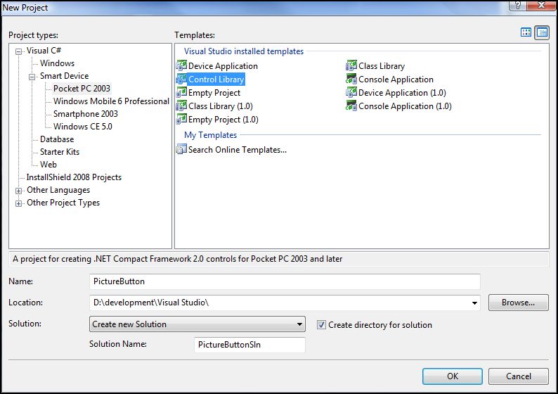Screen dimensions: 558x394
Task: Select Windows CE 5.0 project type
Action: [x=82, y=127]
